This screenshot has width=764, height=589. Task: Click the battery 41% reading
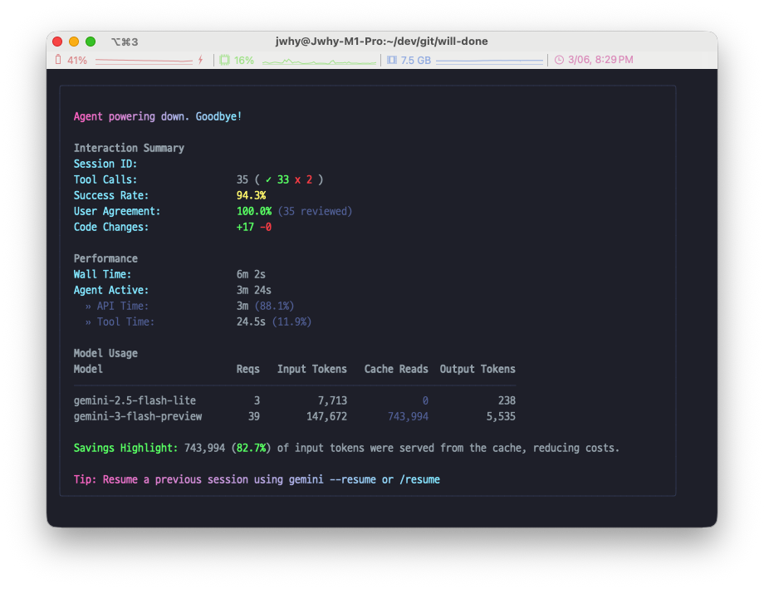tap(77, 61)
